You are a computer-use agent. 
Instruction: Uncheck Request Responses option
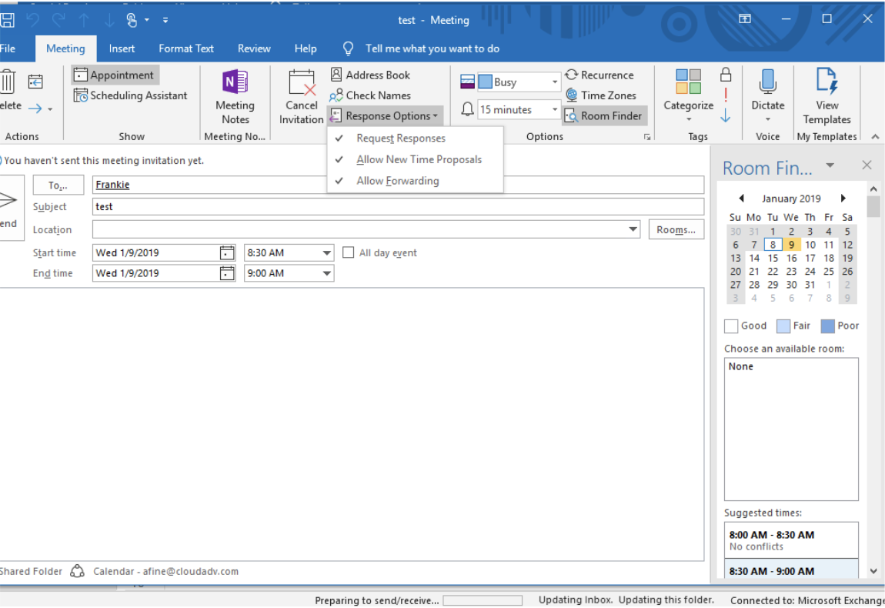coord(400,139)
